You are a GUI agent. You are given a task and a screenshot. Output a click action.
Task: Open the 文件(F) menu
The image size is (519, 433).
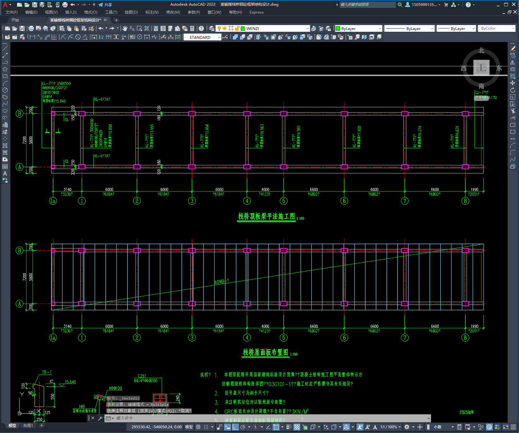pos(12,12)
